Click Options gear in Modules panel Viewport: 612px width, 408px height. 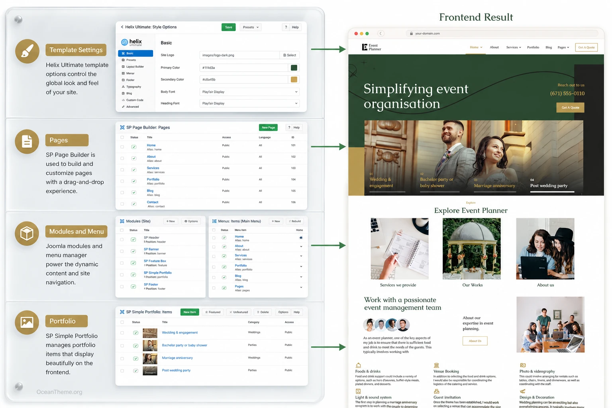point(191,221)
